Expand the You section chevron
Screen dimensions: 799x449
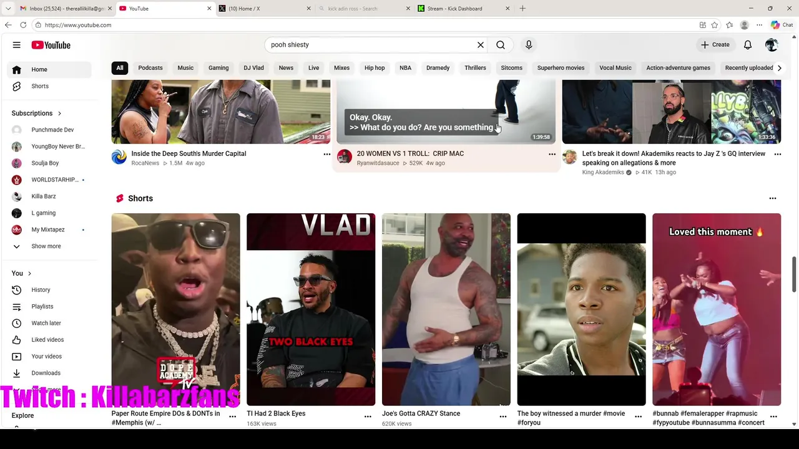pyautogui.click(x=29, y=273)
